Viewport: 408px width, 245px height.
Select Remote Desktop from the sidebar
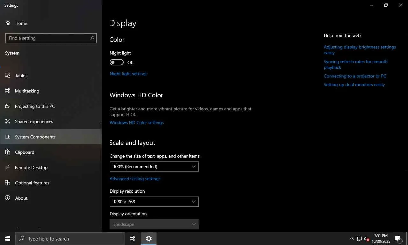point(50,167)
